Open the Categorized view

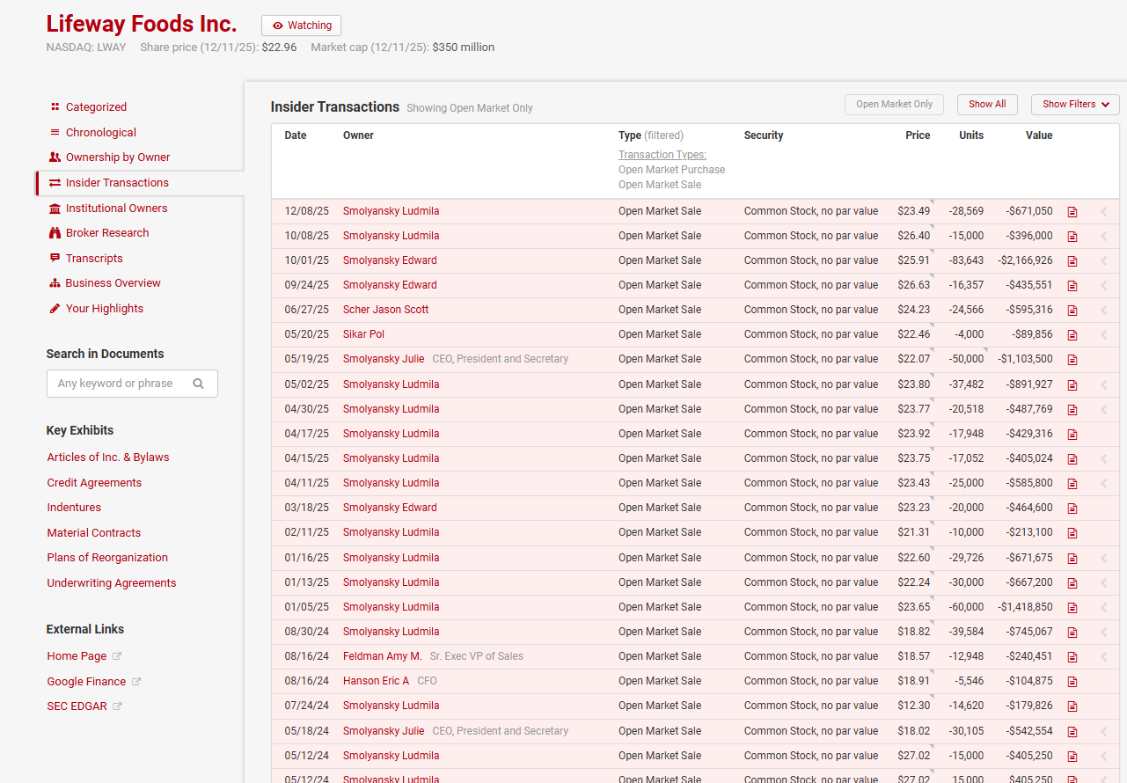[96, 106]
